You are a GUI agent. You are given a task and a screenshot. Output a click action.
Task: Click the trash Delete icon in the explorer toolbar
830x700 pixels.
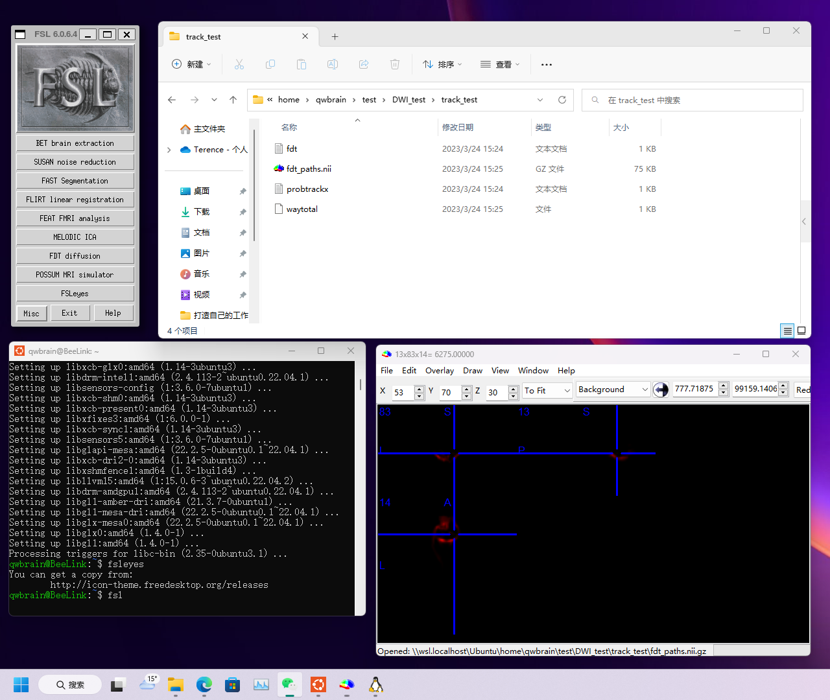(x=395, y=64)
